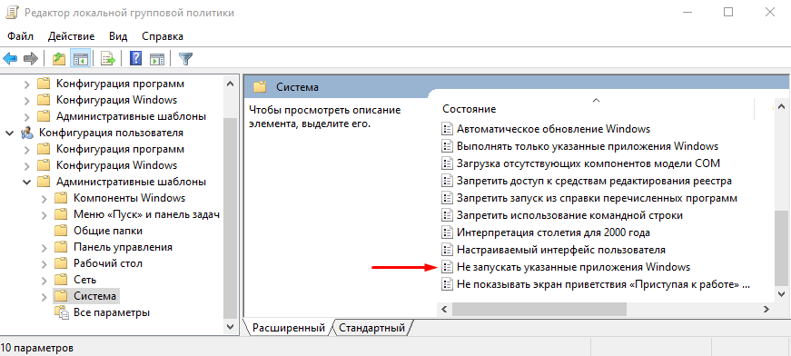Viewport: 791px width, 356px height.
Task: Switch to the Стандартный tab
Action: (x=371, y=328)
